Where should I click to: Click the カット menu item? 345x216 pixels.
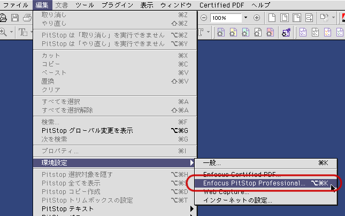[x=115, y=56]
